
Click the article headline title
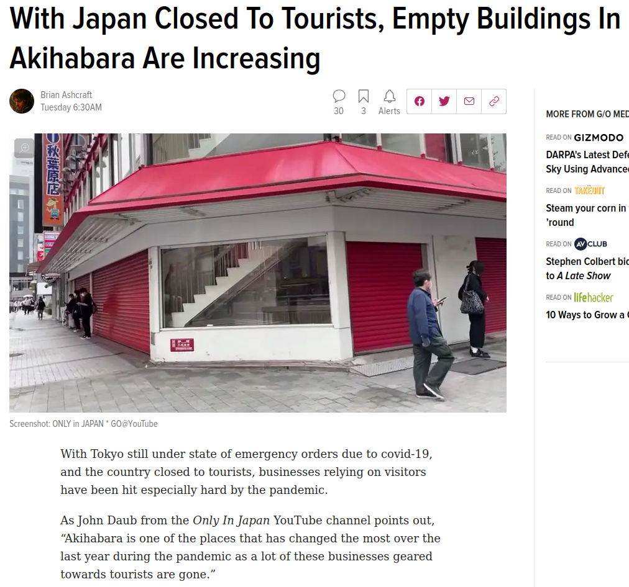pyautogui.click(x=315, y=38)
